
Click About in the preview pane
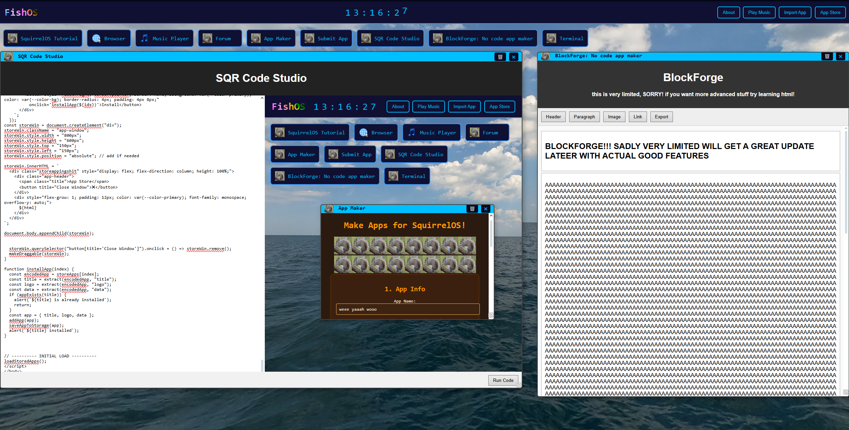(x=398, y=106)
